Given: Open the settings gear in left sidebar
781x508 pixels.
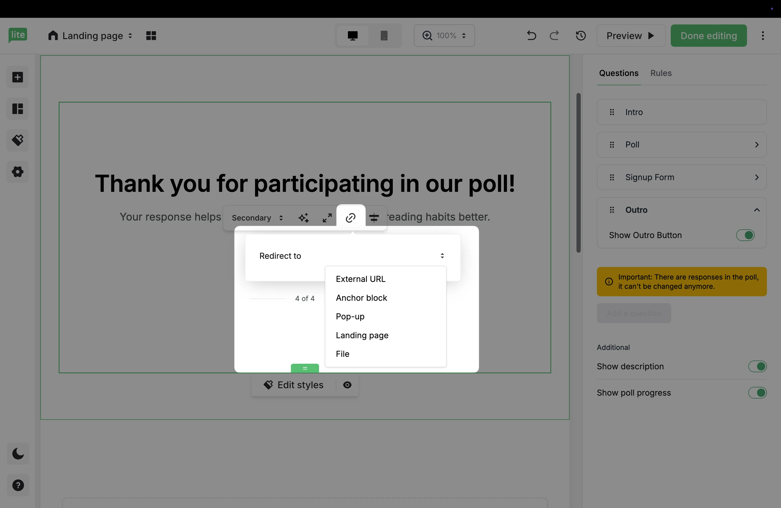Looking at the screenshot, I should click(x=18, y=172).
